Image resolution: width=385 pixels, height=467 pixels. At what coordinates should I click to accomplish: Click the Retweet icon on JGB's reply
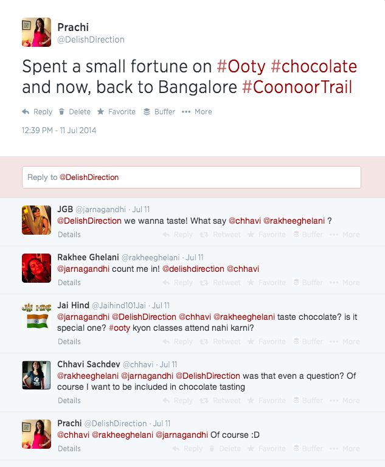(205, 235)
